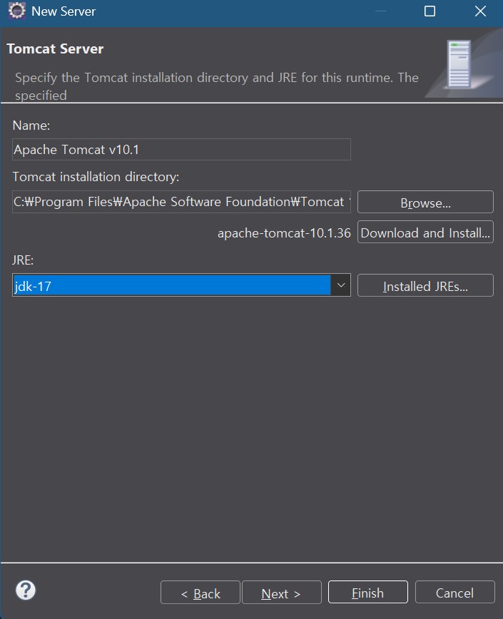Proceed with the Next > button
Image resolution: width=503 pixels, height=619 pixels.
(x=282, y=593)
